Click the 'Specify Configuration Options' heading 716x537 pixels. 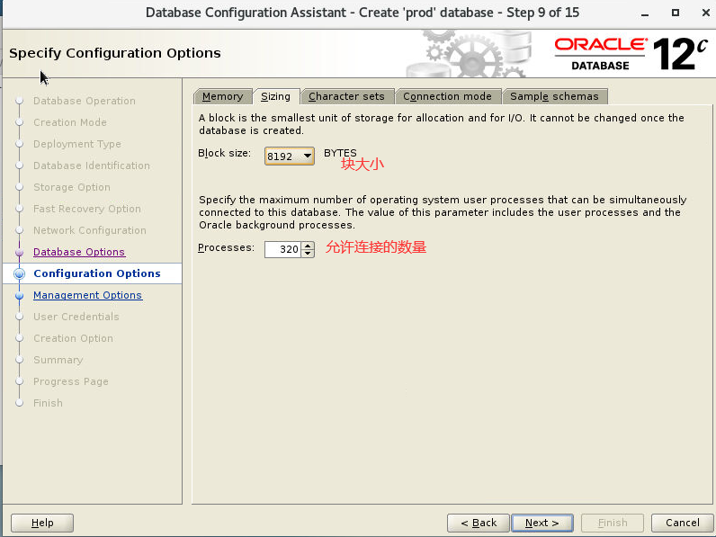point(115,53)
